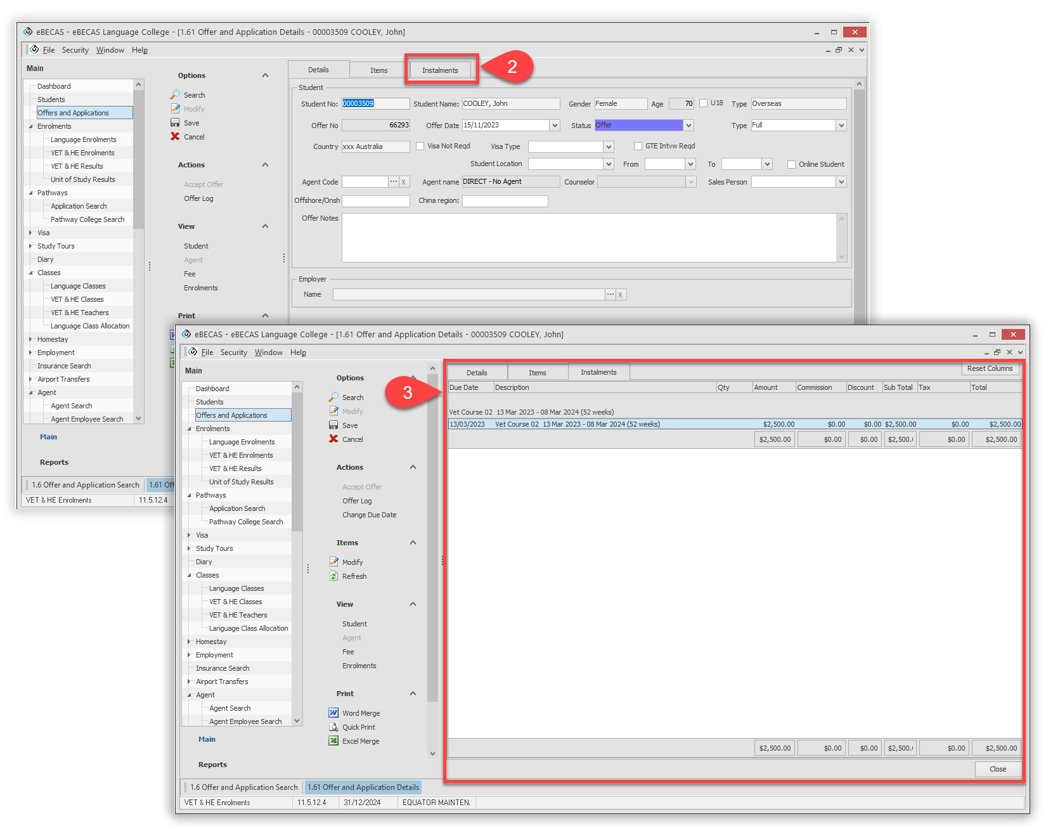The height and width of the screenshot is (840, 1053).
Task: Enable the Online Student checkbox
Action: tap(791, 164)
